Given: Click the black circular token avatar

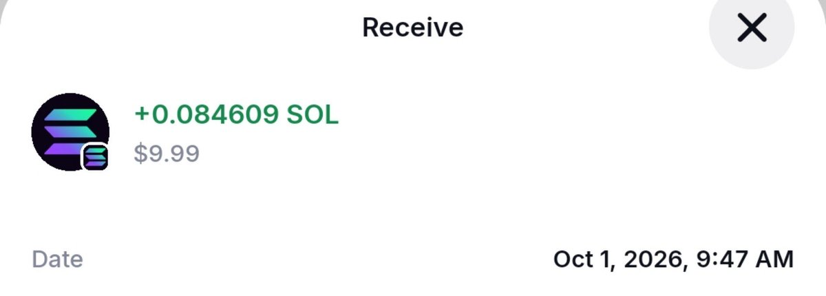Looking at the screenshot, I should [x=70, y=131].
